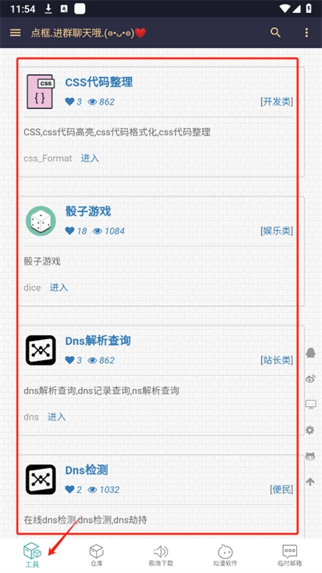Open the Dns解析查询 title link
Screen dimensions: 322x573
point(98,341)
